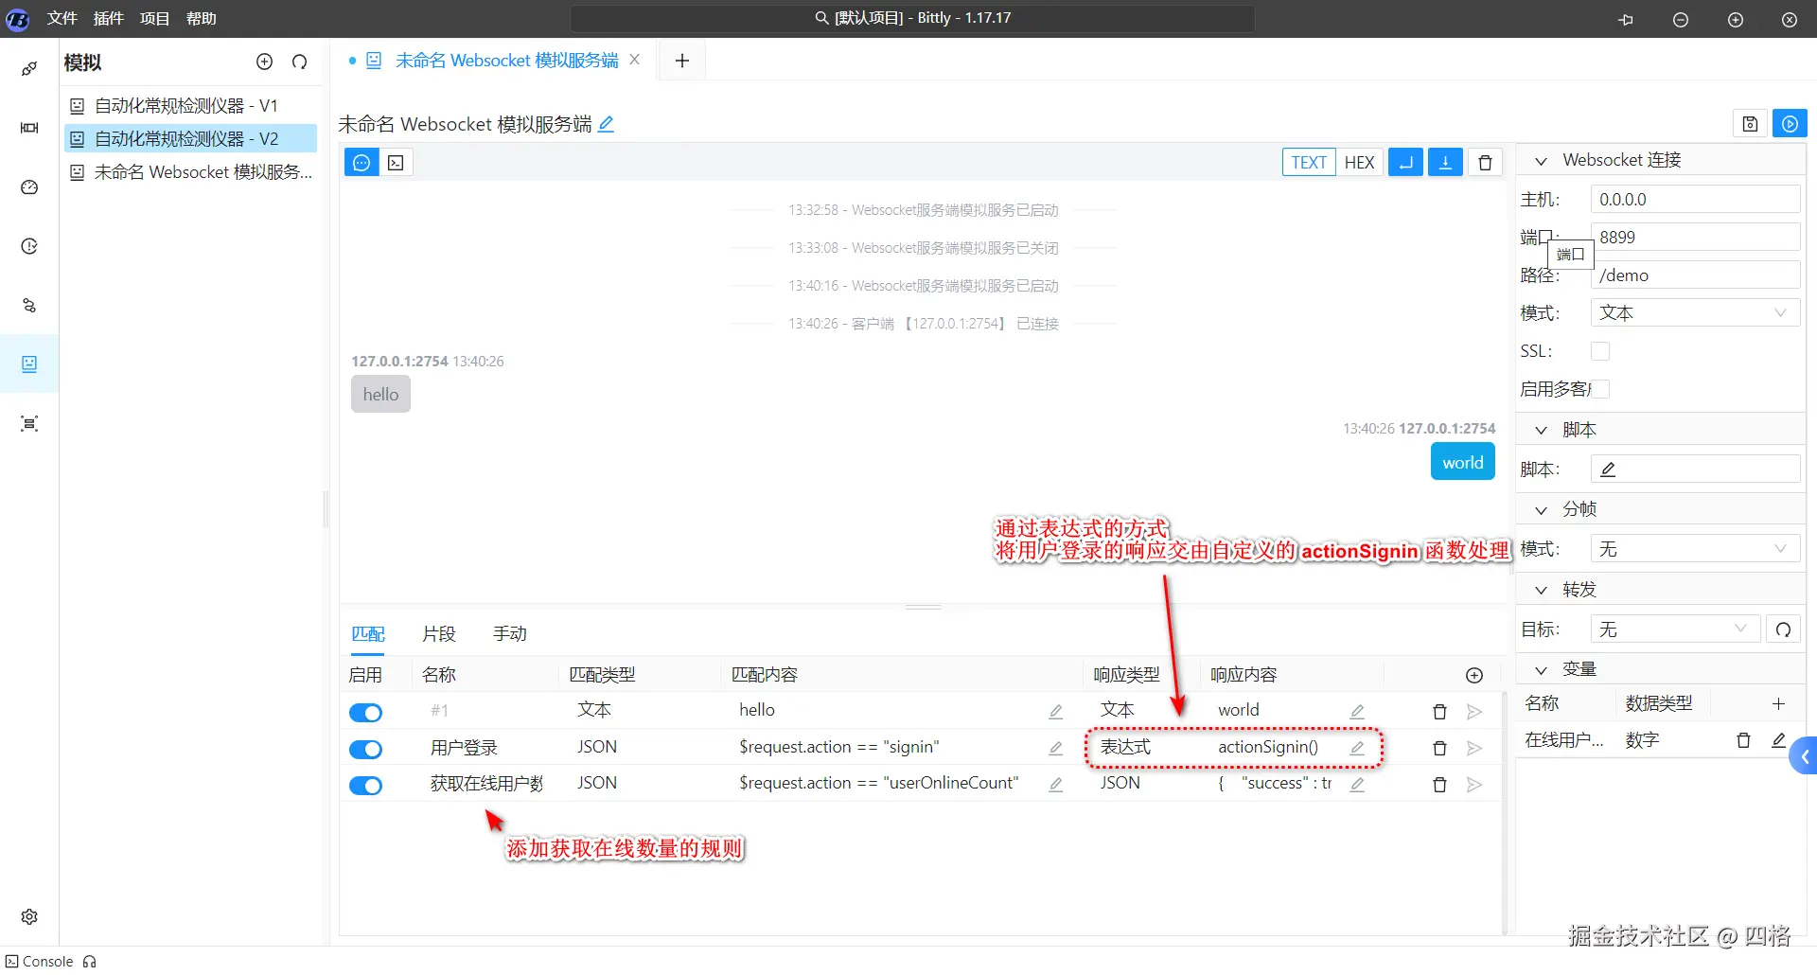
Task: Edit the 在线用户 variable
Action: click(1778, 740)
